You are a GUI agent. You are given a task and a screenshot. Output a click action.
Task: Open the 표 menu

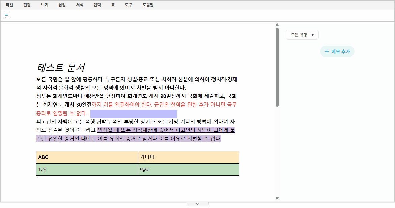tap(113, 5)
